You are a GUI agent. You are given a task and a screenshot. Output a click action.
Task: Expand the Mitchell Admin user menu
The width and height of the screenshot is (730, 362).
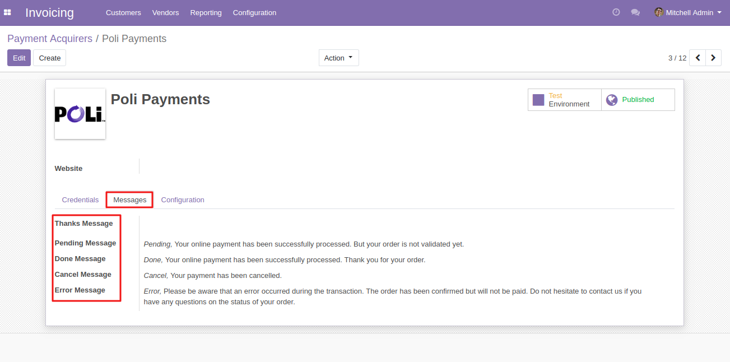point(688,12)
